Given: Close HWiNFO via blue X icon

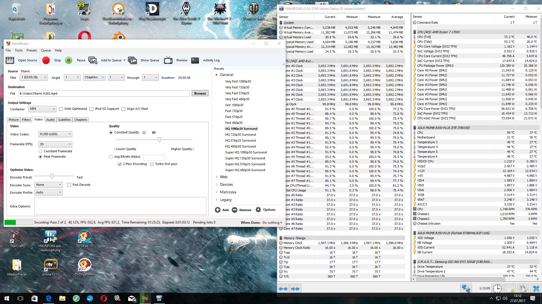Looking at the screenshot, I should [536, 289].
